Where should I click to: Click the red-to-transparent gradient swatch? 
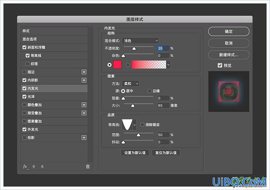tap(149, 65)
